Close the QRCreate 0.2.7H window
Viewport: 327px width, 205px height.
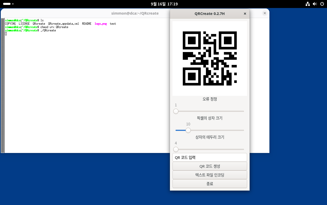tap(245, 14)
